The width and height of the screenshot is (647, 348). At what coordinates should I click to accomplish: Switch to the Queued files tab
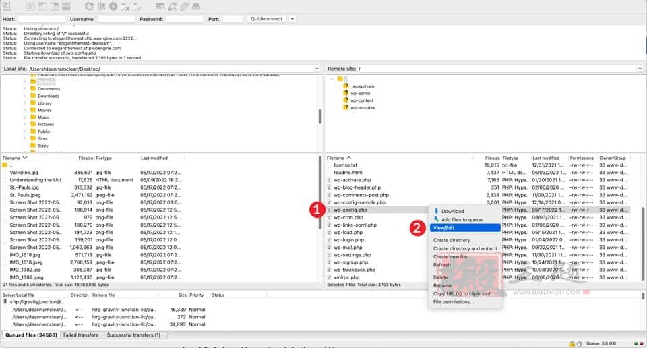31,335
